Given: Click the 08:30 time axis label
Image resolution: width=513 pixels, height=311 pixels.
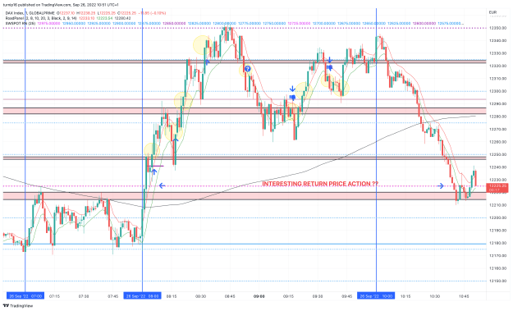Looking at the screenshot, I should (x=200, y=296).
